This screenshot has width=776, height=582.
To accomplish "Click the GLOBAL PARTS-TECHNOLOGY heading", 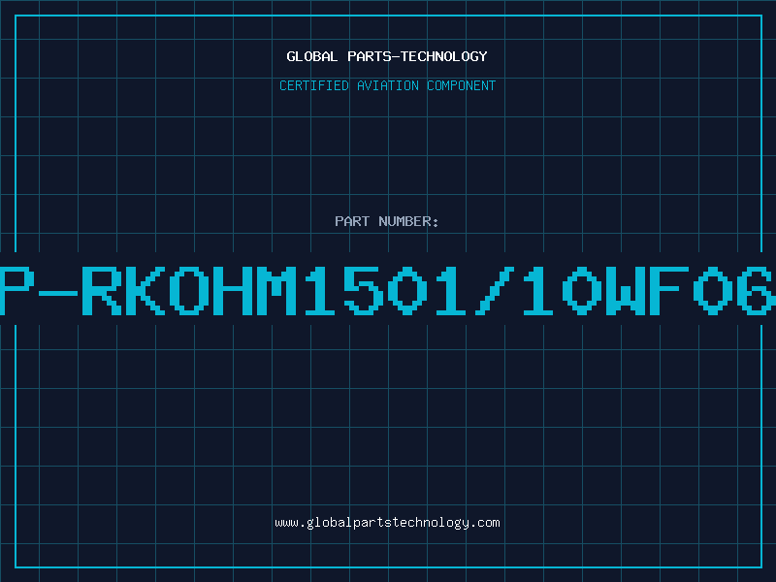I will 387,56.
